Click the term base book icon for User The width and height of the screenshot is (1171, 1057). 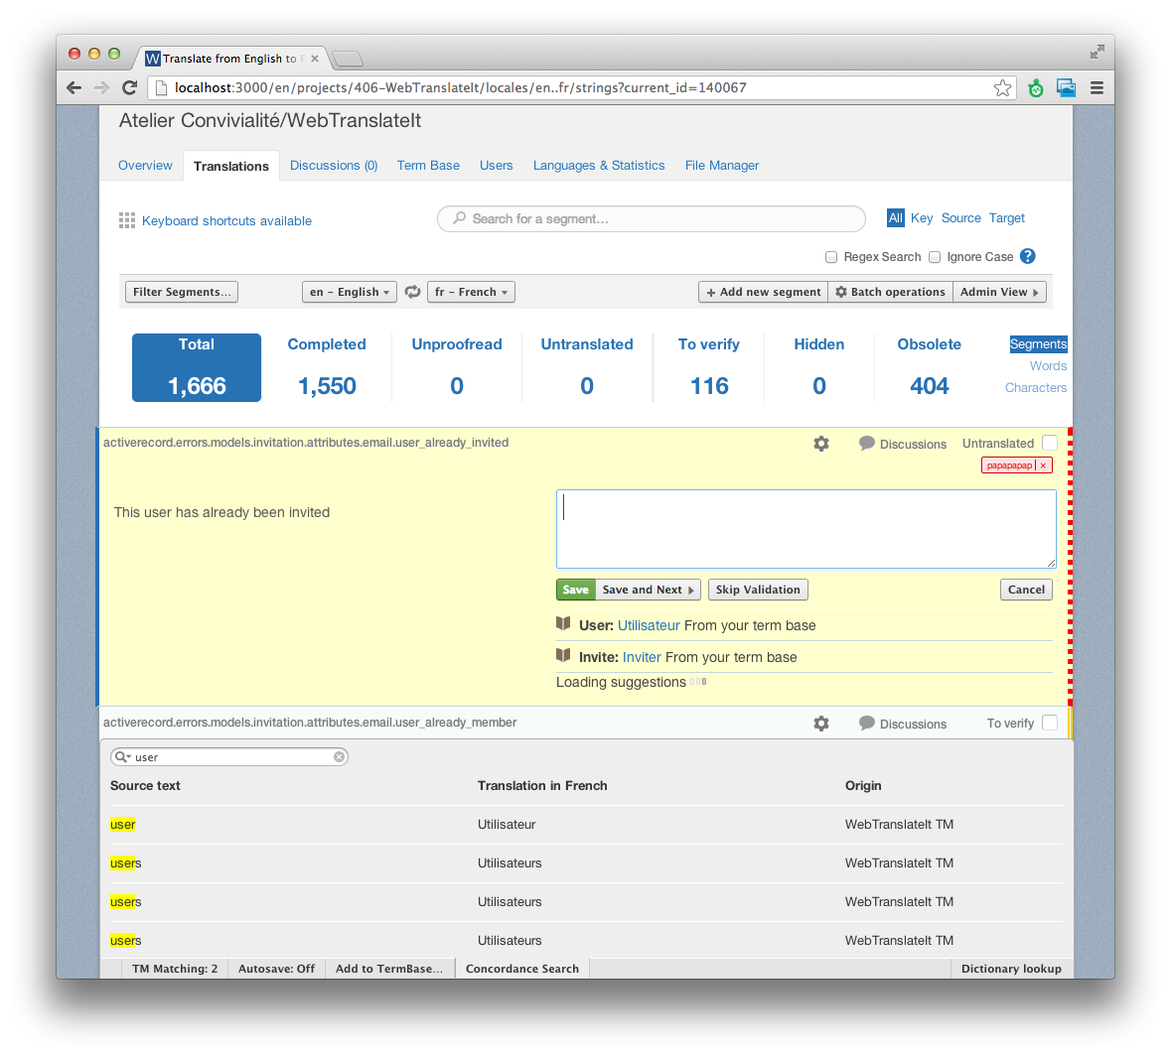click(x=563, y=624)
